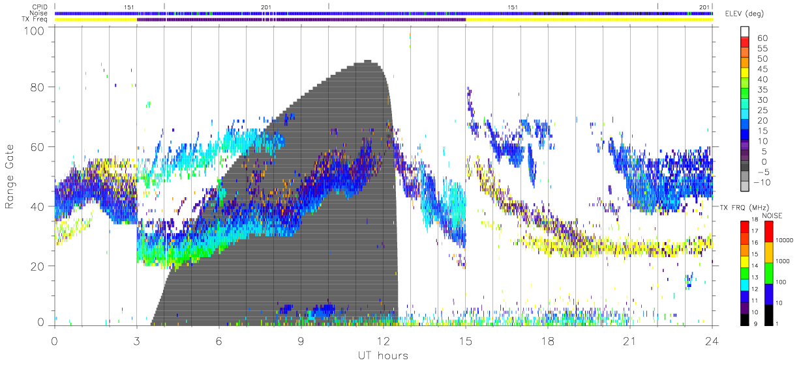
Task: Click the 80 tick on Range Gate axis
Action: (37, 87)
